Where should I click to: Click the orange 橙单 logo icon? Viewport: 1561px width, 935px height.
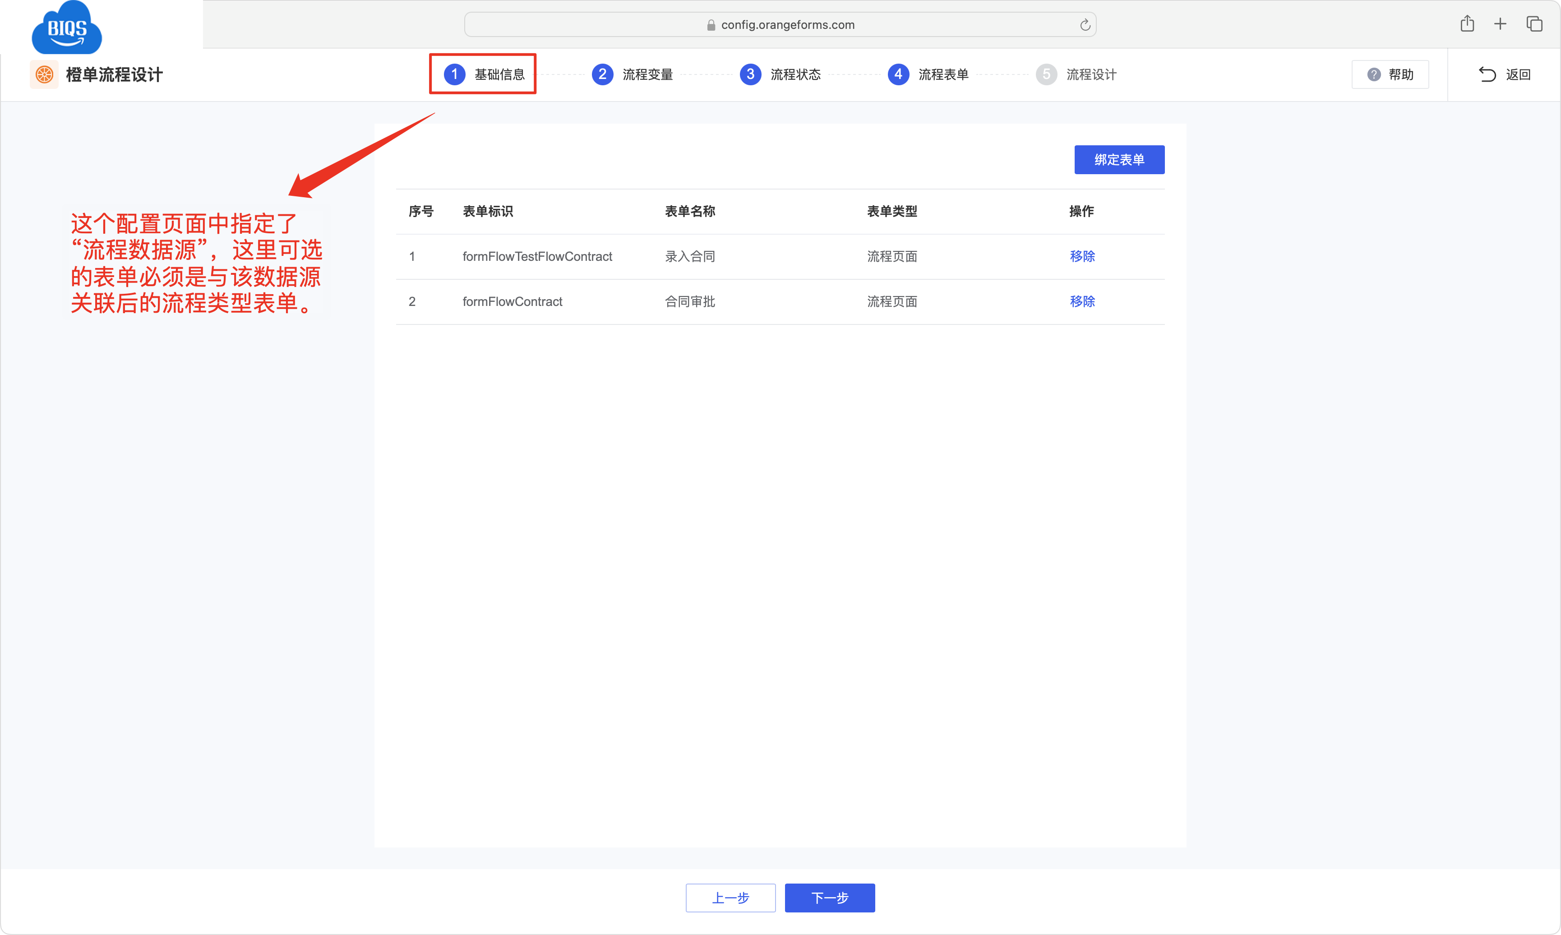pyautogui.click(x=44, y=75)
